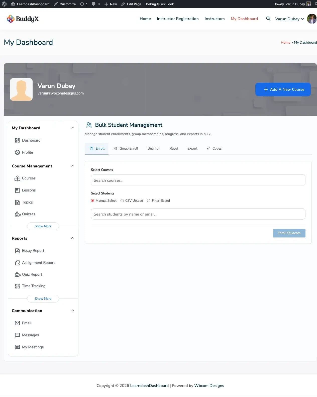The width and height of the screenshot is (317, 397).
Task: Select the Manual Select radio option
Action: point(92,201)
